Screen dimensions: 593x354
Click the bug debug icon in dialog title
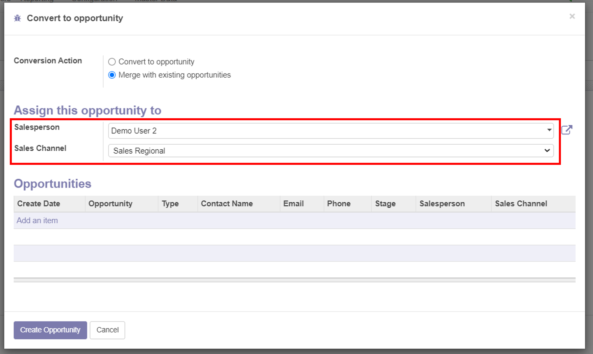[x=18, y=18]
